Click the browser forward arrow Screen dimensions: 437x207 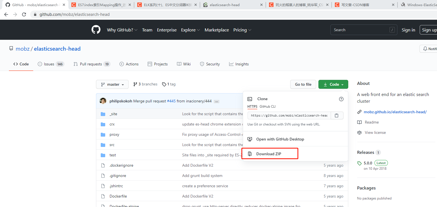[15, 14]
